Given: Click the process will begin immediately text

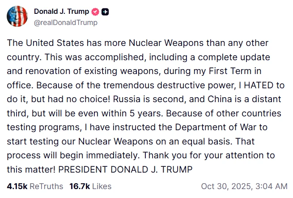Looking at the screenshot, I should click(x=77, y=156).
